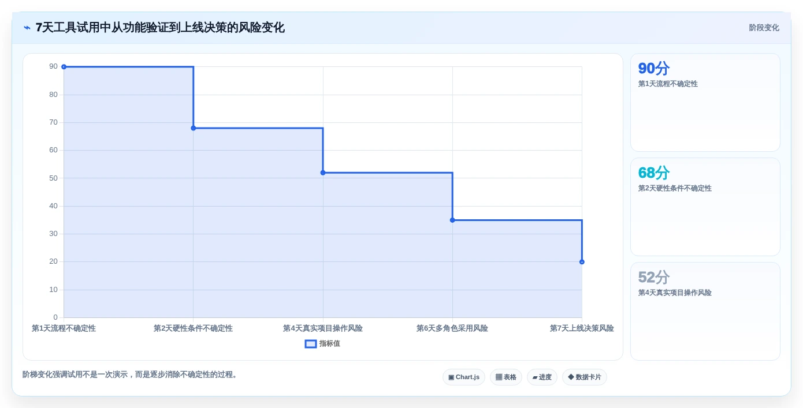Select the 进度 tag
Image resolution: width=803 pixels, height=408 pixels.
pos(542,377)
